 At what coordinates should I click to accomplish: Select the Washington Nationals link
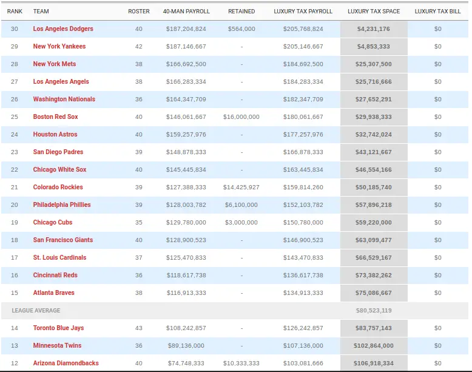coord(64,100)
